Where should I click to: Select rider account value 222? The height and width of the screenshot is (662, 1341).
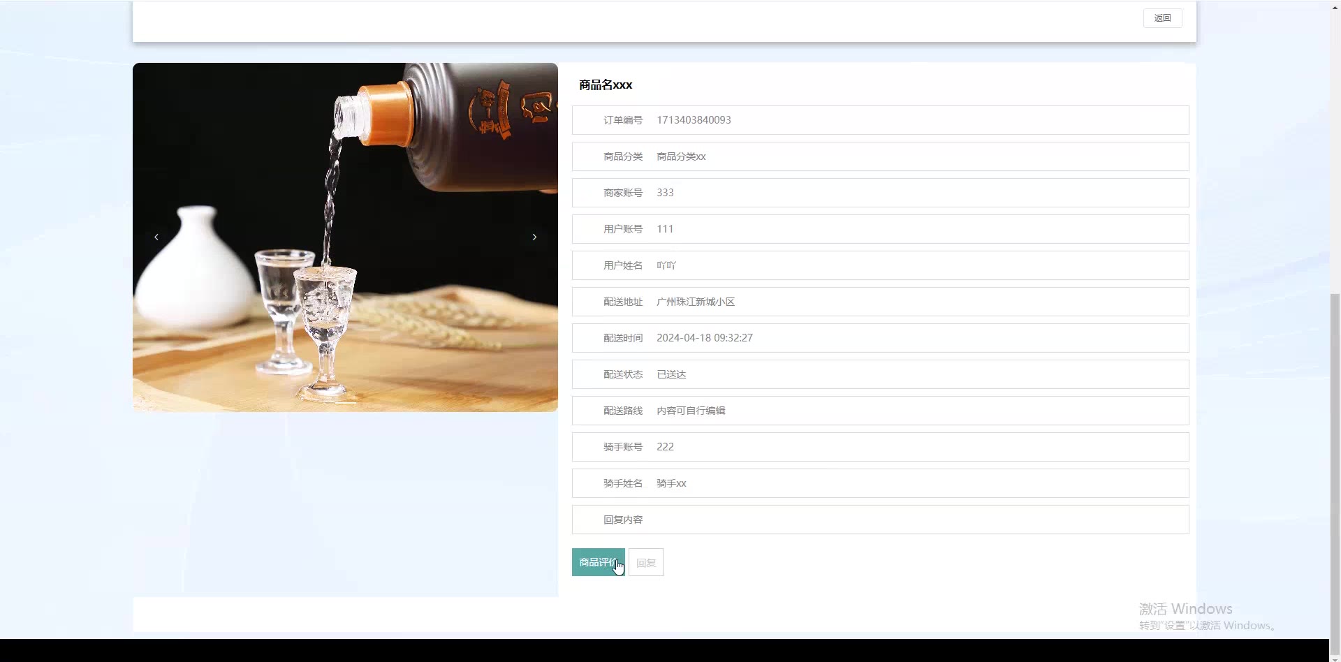(x=665, y=447)
